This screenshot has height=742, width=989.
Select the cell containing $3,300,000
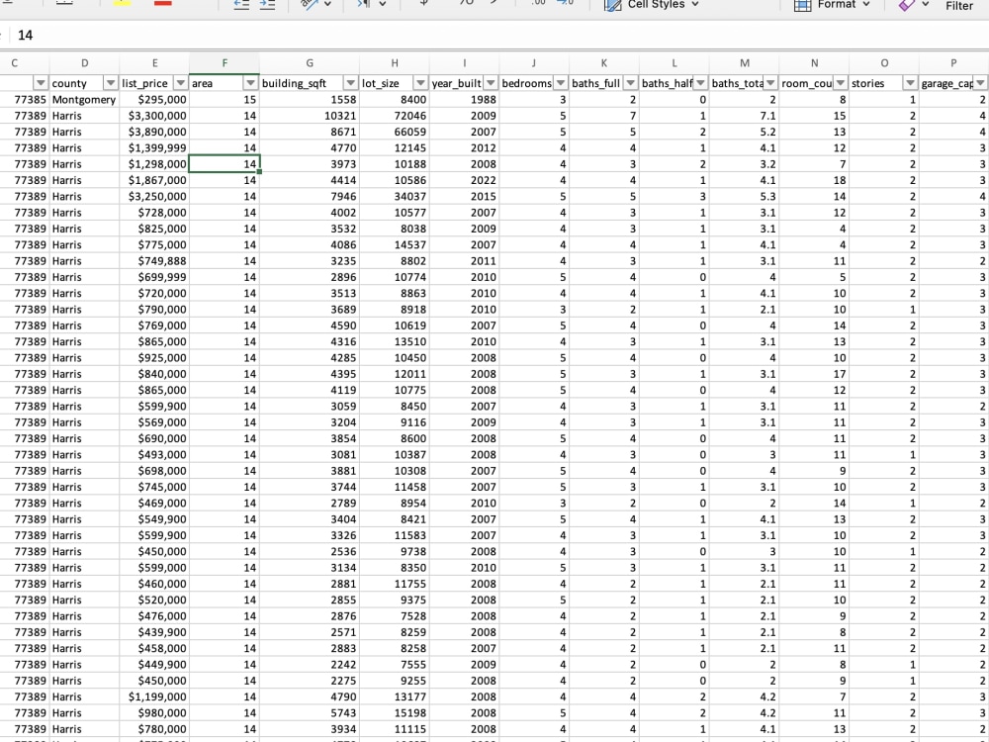[x=154, y=115]
